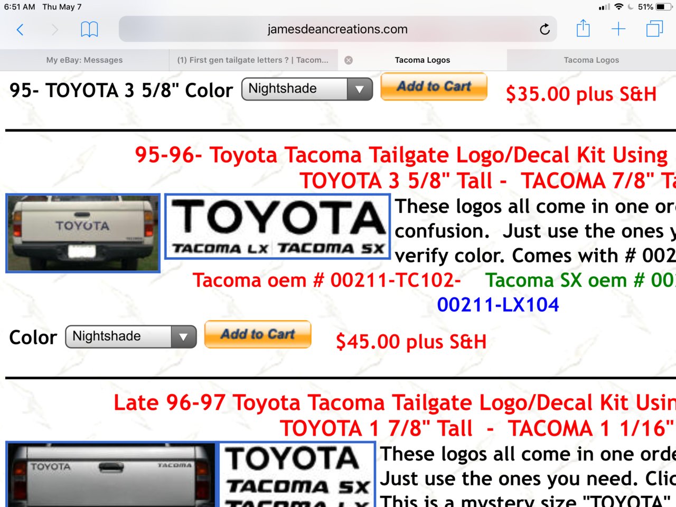Show all tabs overview icon

[654, 29]
